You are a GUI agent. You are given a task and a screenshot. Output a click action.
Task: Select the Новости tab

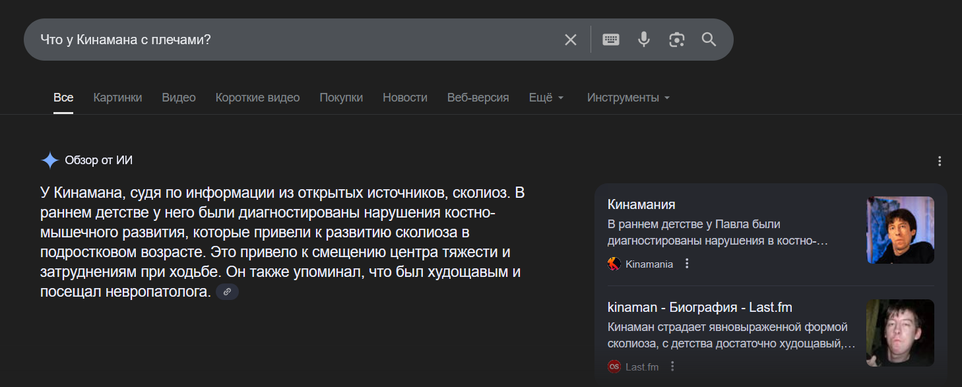[405, 98]
